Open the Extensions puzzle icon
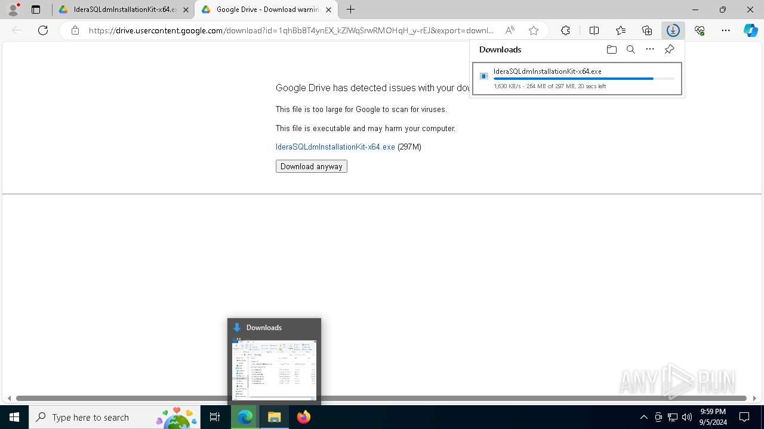Viewport: 764px width, 429px height. [565, 30]
